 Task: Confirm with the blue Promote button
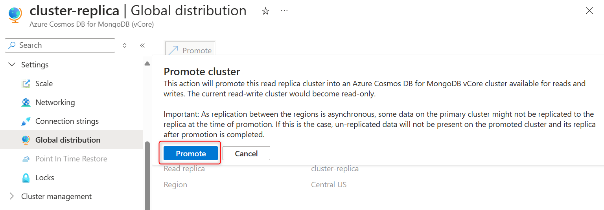[191, 154]
